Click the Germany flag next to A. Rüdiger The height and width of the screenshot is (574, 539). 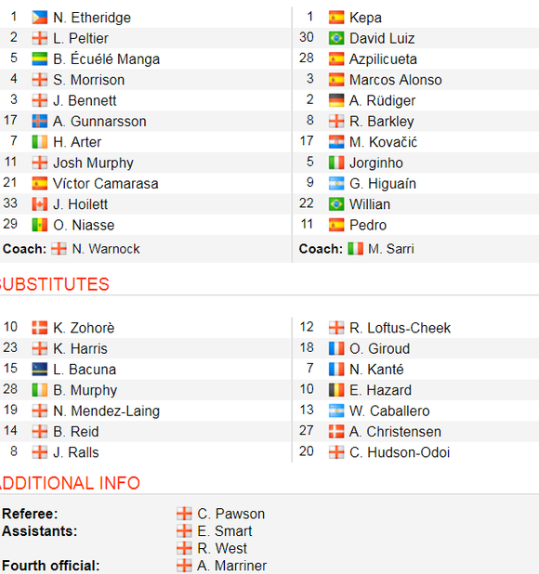336,100
